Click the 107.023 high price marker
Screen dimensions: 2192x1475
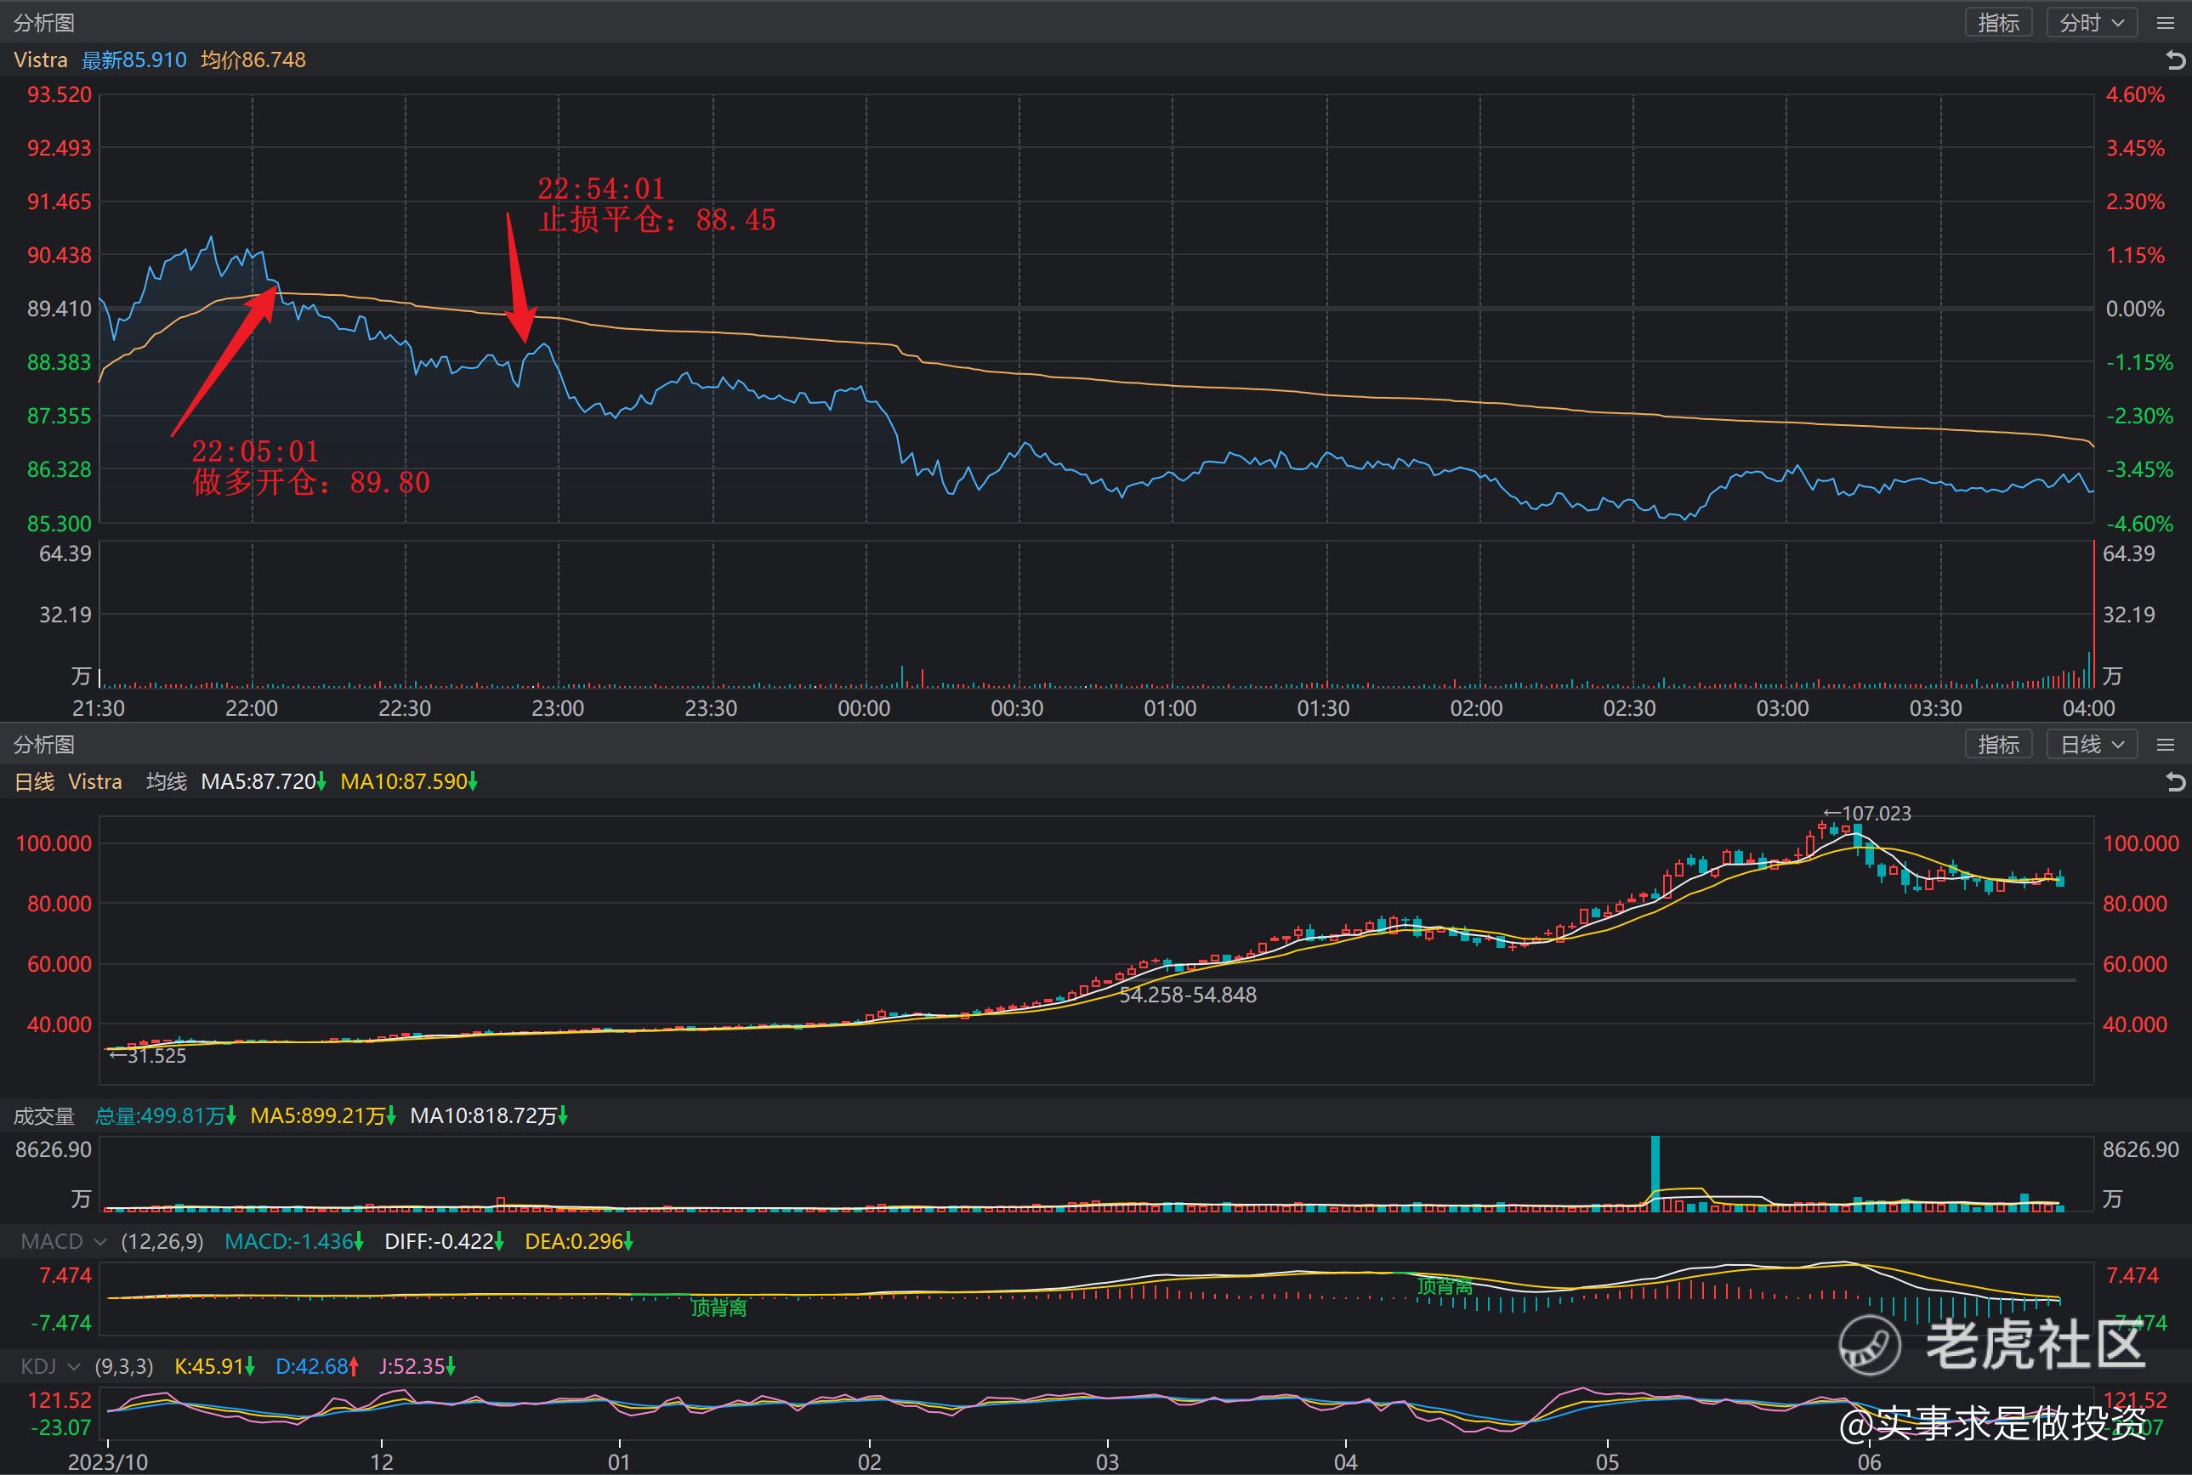coord(1867,814)
